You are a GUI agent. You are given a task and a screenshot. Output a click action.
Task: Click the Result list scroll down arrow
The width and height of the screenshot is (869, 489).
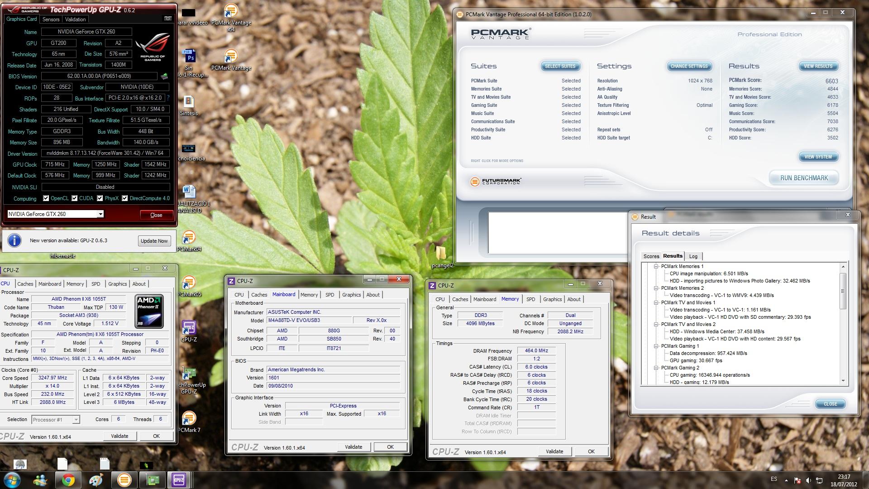coord(843,381)
